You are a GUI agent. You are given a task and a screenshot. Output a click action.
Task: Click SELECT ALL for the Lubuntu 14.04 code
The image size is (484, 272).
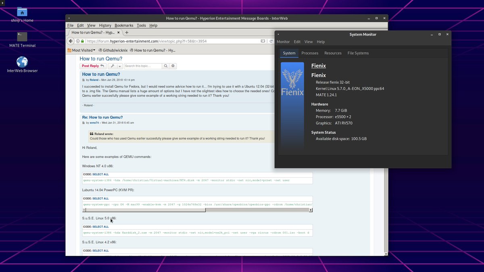point(100,199)
